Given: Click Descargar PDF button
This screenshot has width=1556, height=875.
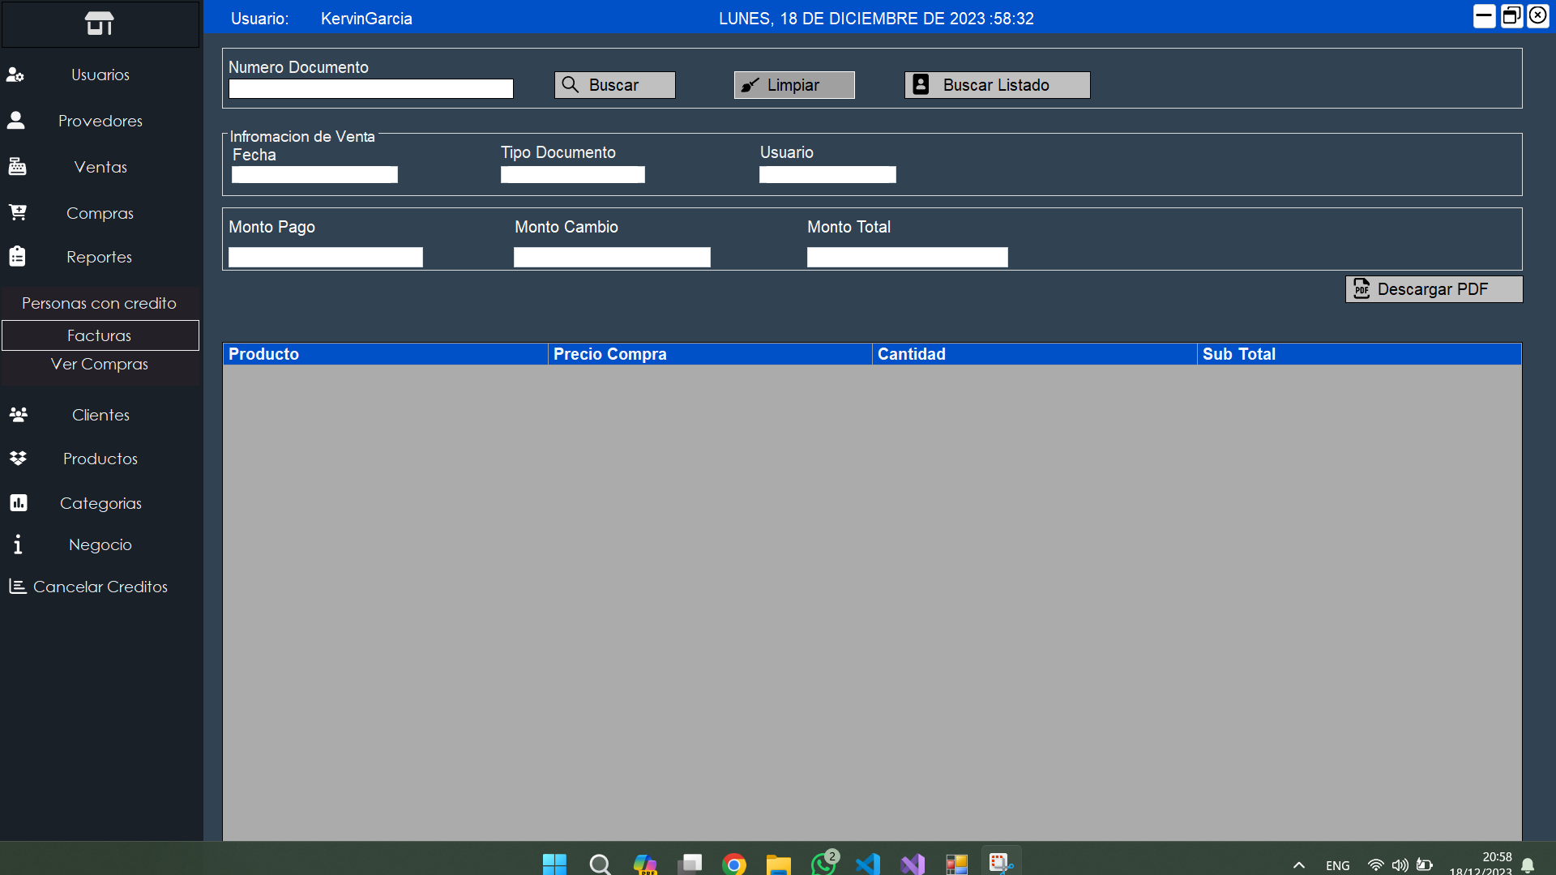Looking at the screenshot, I should [1433, 289].
